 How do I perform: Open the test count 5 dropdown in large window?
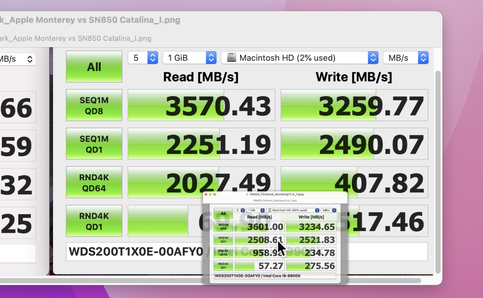[x=143, y=58]
